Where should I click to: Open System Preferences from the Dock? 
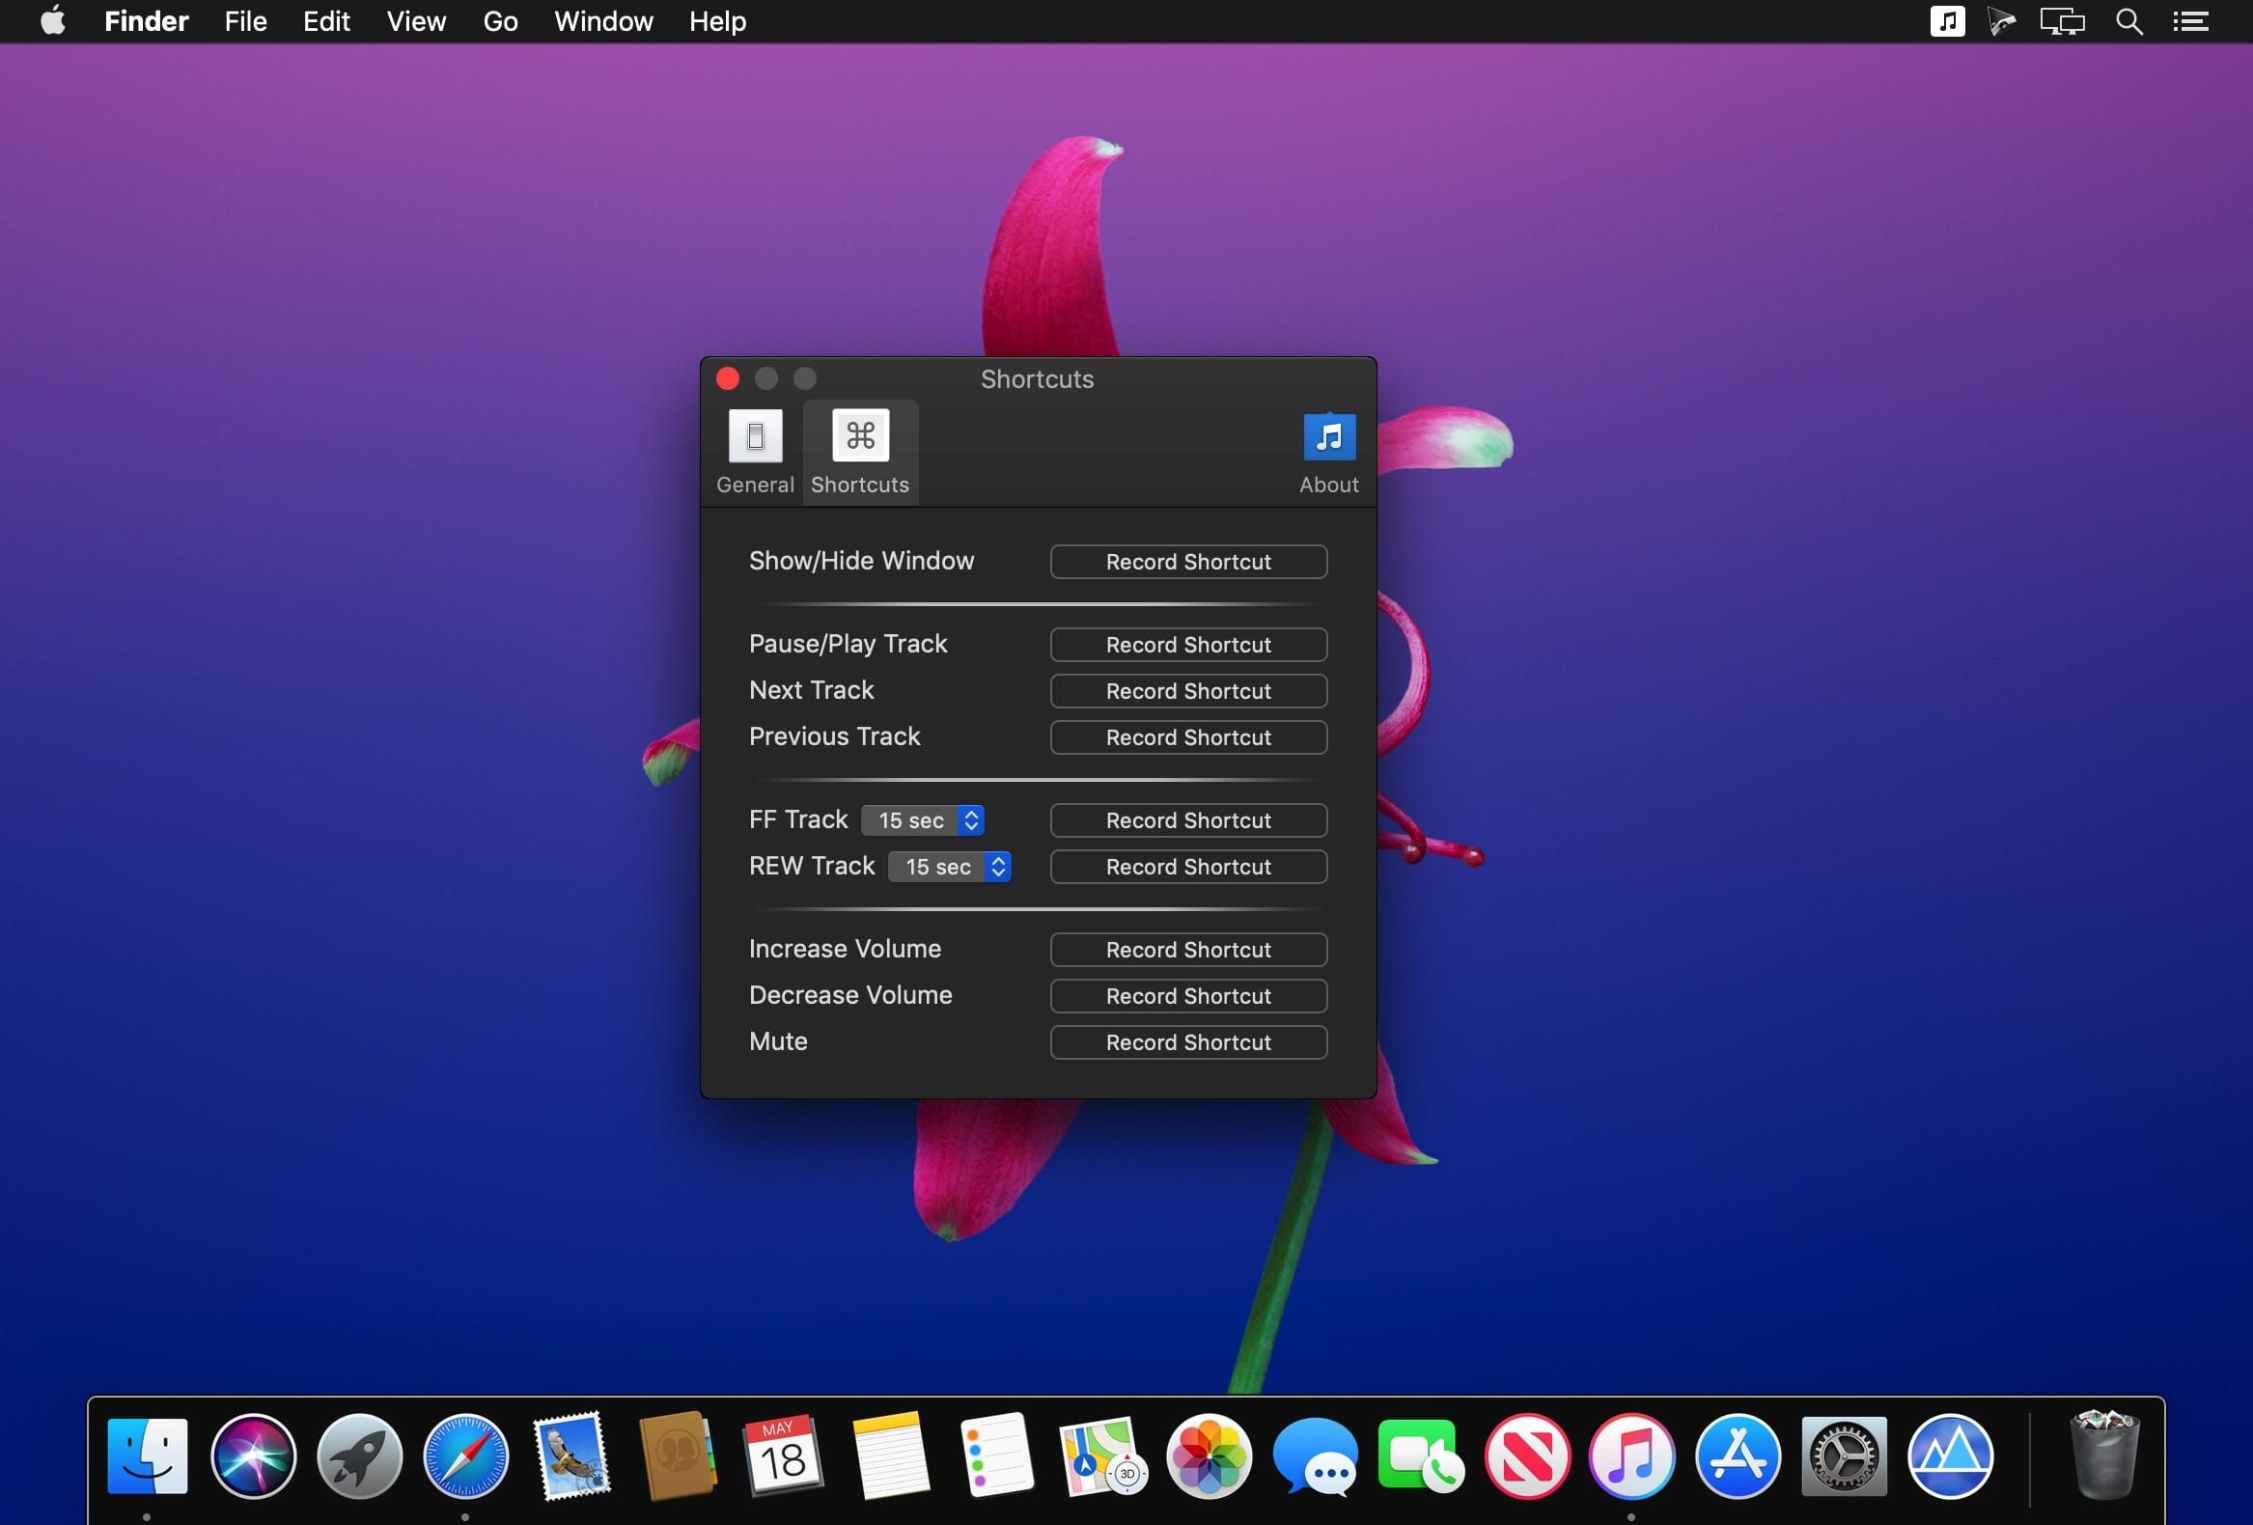(x=1844, y=1456)
